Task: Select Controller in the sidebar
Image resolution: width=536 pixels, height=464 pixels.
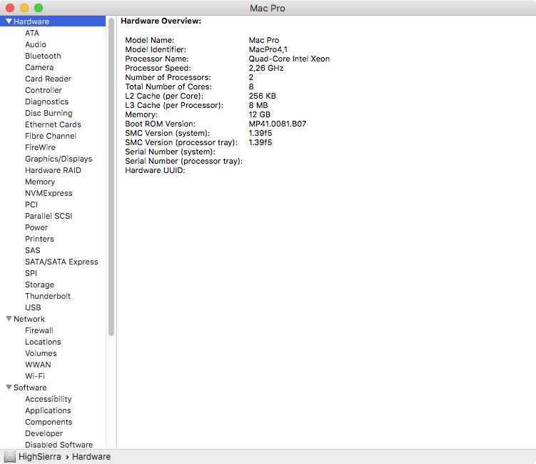Action: [x=44, y=90]
